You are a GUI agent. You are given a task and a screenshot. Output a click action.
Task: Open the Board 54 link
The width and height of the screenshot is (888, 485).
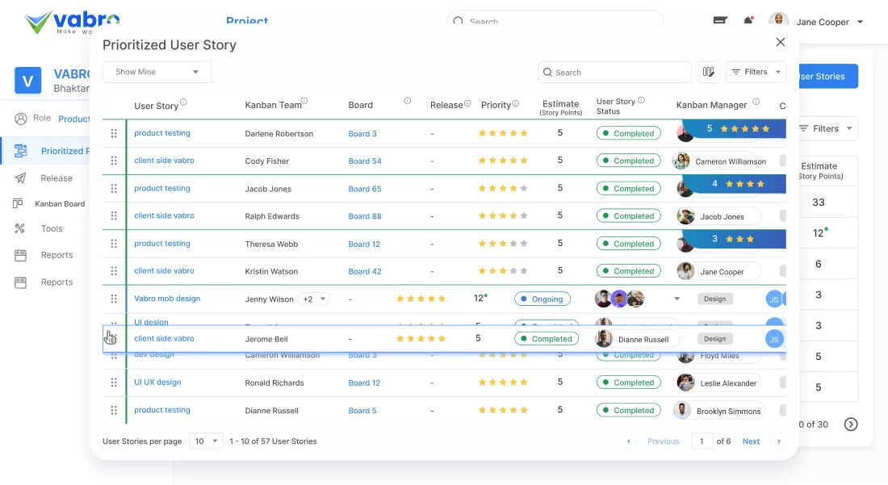[x=365, y=161]
